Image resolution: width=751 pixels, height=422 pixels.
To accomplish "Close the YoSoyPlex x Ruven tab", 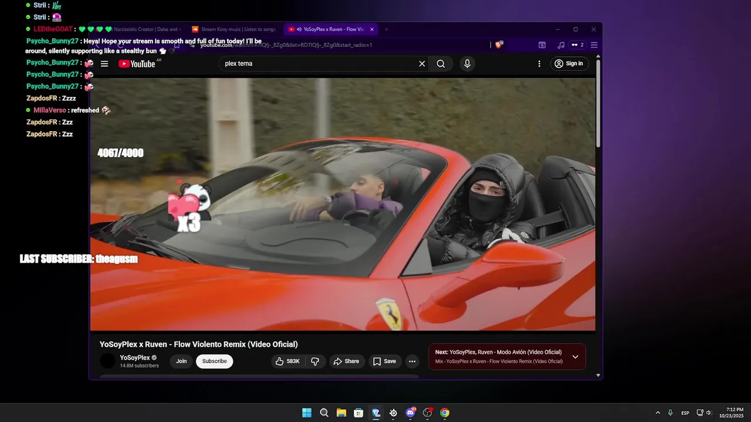I will point(372,29).
